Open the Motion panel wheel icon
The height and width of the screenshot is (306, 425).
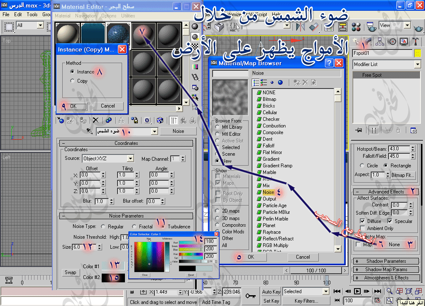point(392,42)
